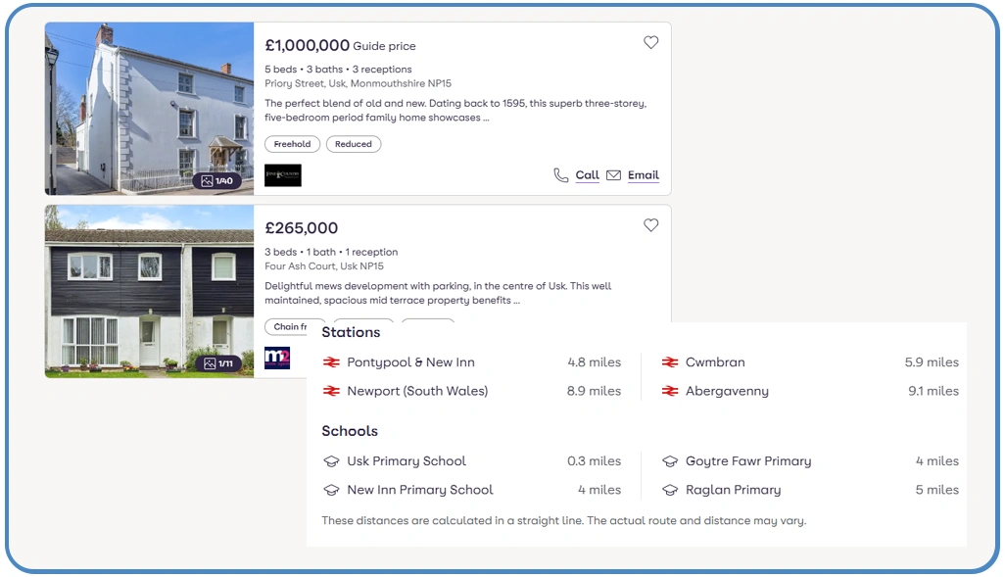This screenshot has height=577, width=1005.
Task: Select the Freehold tag
Action: pyautogui.click(x=292, y=144)
